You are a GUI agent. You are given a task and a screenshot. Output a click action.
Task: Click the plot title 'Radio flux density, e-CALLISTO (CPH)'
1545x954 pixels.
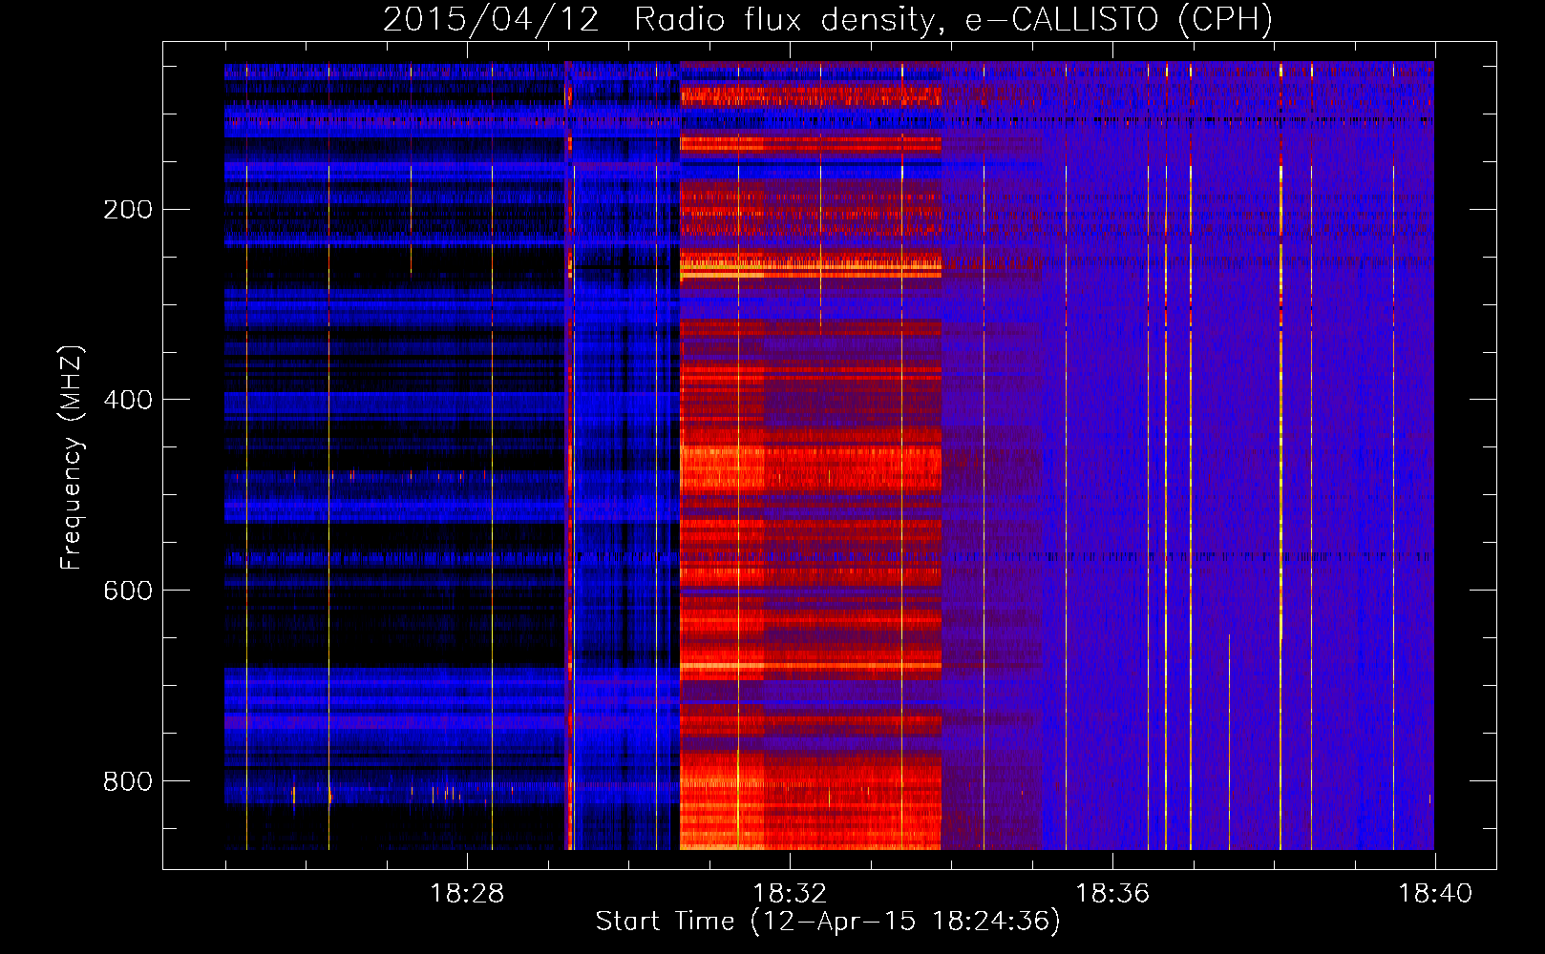(953, 19)
